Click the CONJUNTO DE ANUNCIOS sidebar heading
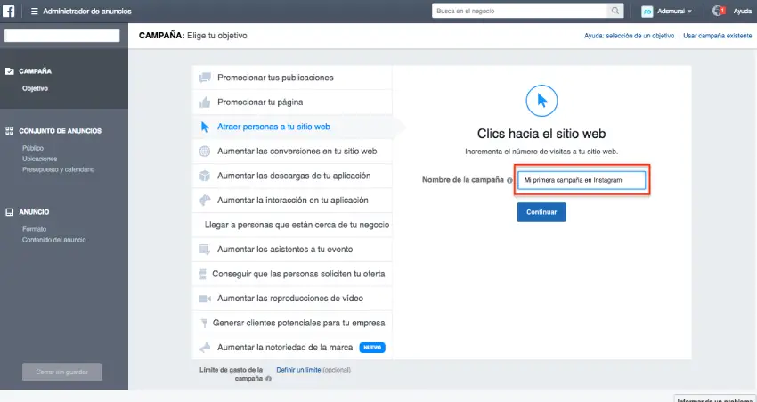This screenshot has width=757, height=402. [61, 131]
